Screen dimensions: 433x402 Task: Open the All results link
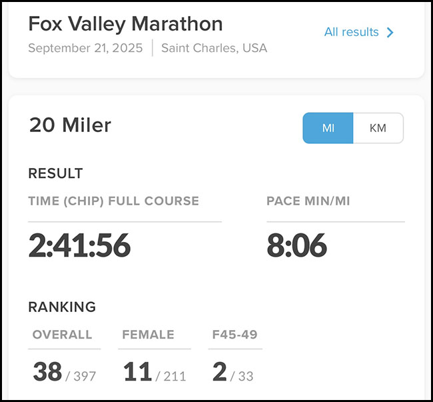point(351,32)
